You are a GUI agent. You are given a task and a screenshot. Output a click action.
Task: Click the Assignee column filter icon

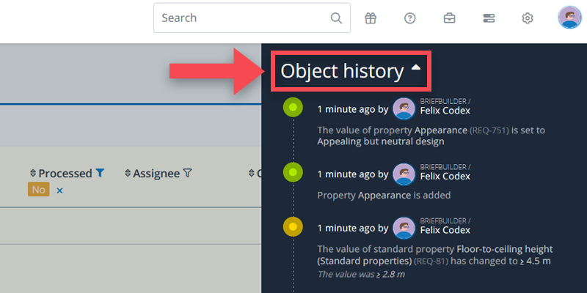click(187, 174)
